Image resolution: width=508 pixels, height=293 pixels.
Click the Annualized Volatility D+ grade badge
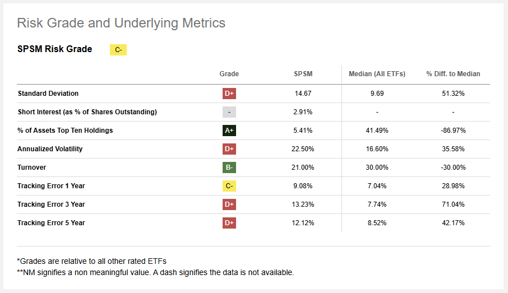(x=229, y=149)
